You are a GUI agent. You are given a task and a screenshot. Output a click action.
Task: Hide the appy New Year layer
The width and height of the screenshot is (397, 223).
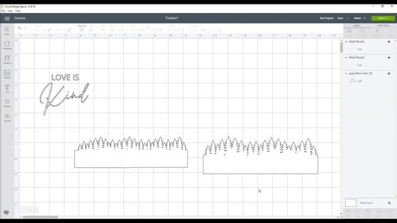(389, 74)
